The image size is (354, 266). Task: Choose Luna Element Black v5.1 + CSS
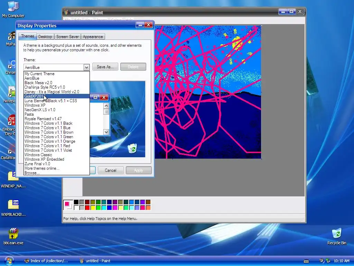point(57,101)
